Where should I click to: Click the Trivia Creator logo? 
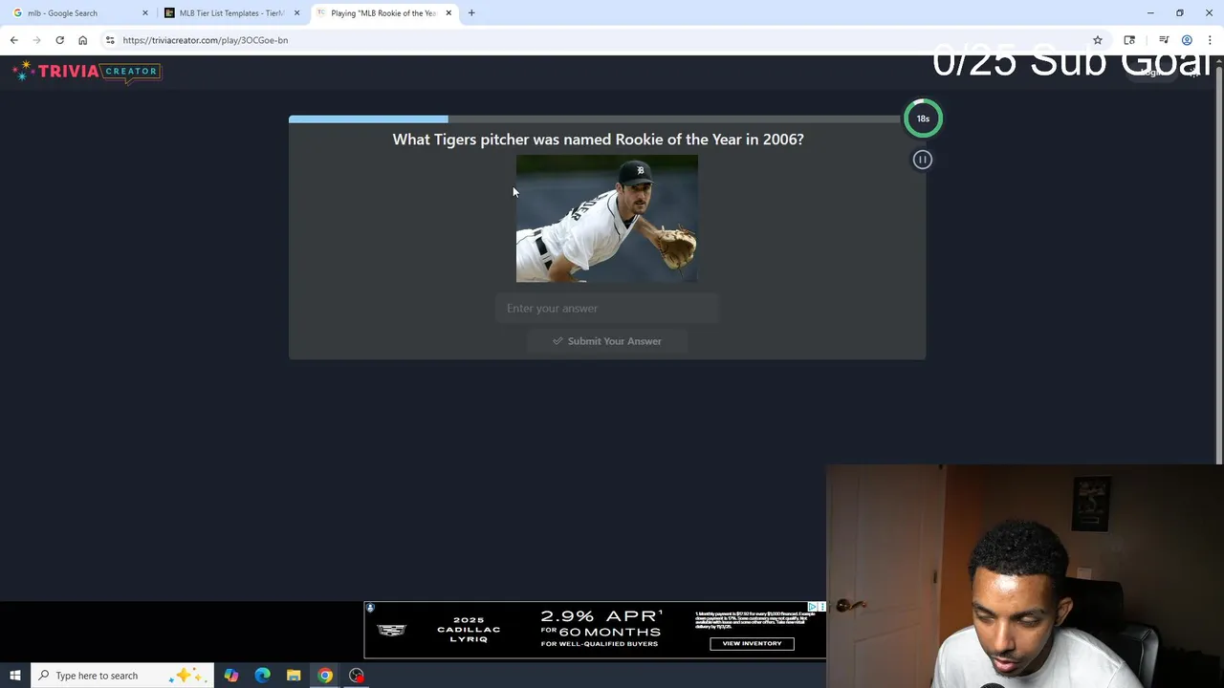coord(87,72)
